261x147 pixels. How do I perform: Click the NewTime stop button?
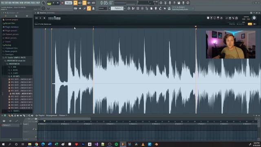click(x=44, y=18)
